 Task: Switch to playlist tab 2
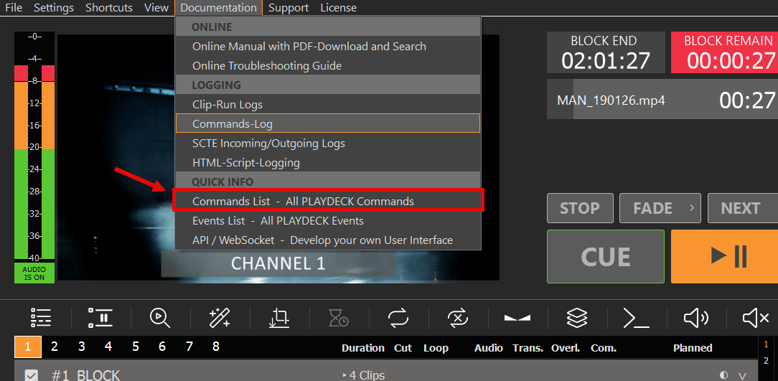55,347
